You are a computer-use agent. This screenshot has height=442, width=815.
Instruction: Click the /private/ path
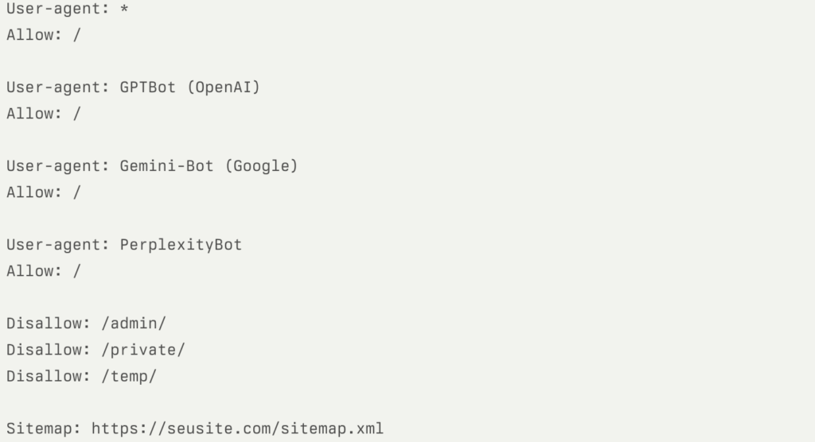point(142,350)
